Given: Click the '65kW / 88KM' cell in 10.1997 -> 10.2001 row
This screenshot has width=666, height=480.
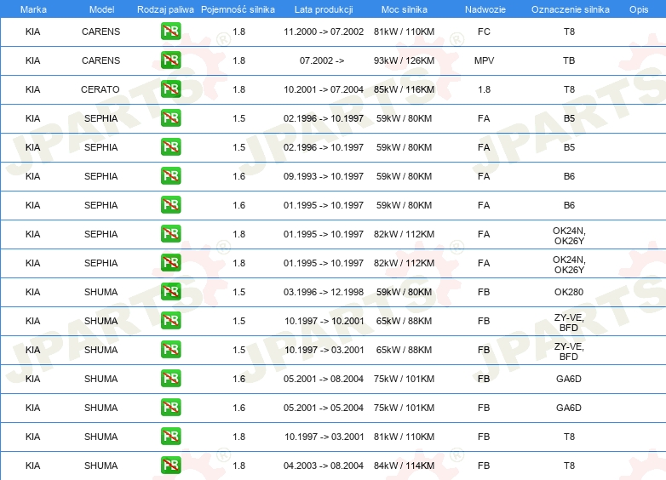Looking at the screenshot, I should click(x=404, y=321).
